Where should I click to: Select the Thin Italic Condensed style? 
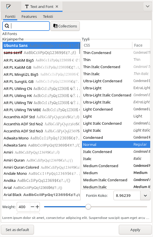pyautogui.click(x=116, y=67)
